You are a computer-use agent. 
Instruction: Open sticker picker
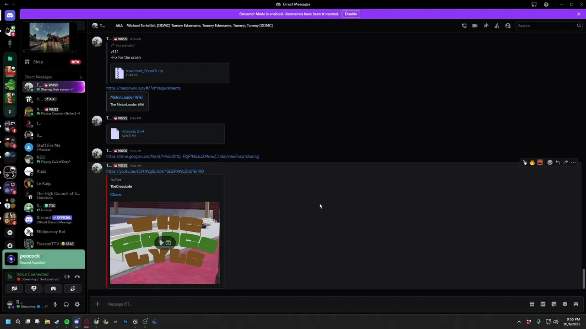click(553, 304)
